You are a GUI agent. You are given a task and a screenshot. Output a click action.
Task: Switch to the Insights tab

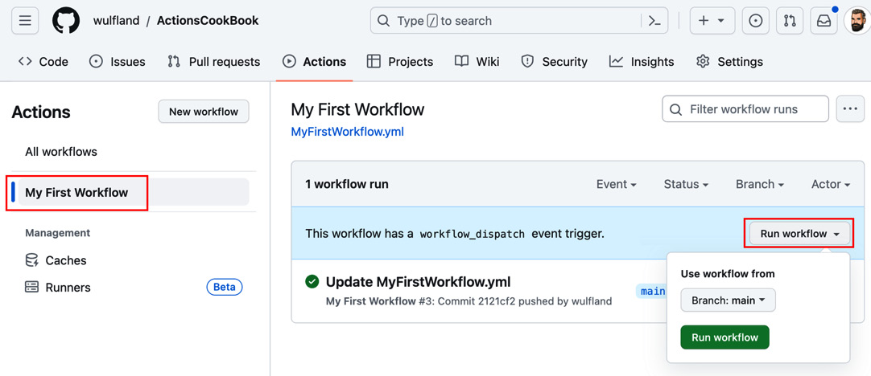642,62
